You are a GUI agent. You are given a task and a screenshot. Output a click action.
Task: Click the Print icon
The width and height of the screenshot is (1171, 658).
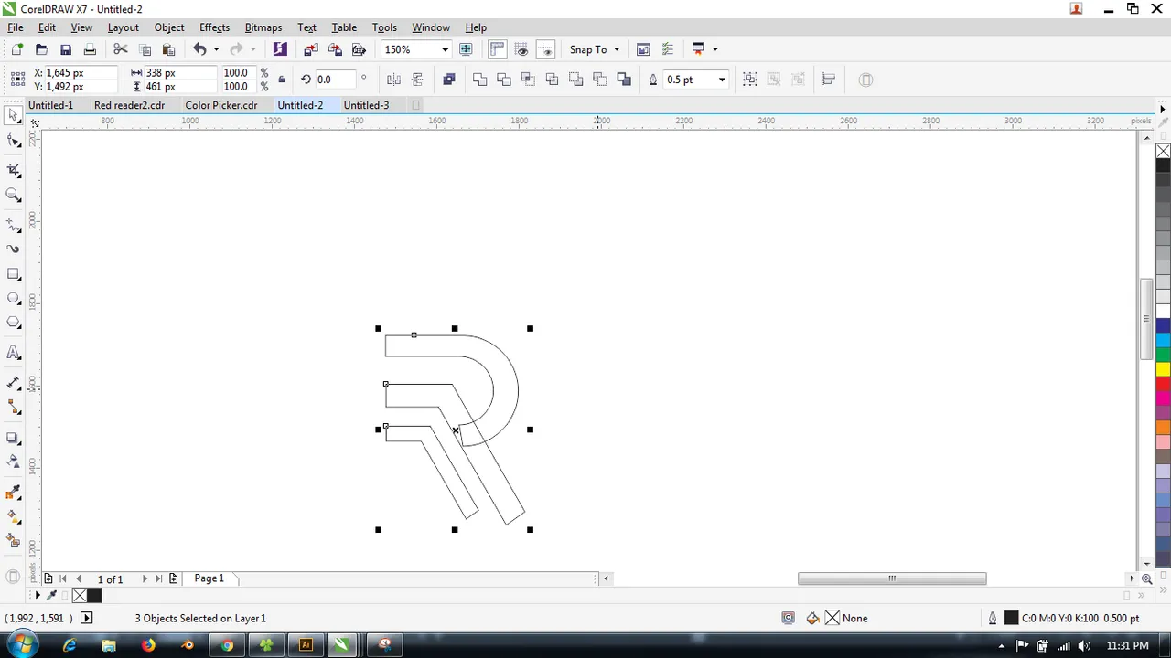click(90, 49)
